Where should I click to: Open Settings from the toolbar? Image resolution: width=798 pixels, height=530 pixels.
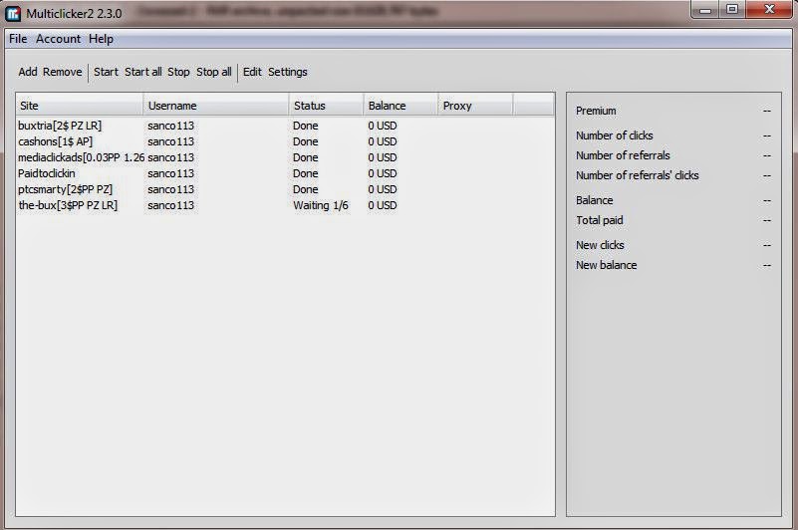(288, 72)
